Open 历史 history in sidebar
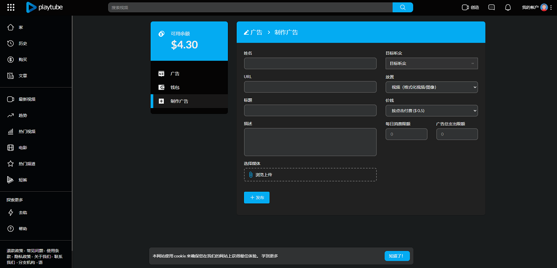 coord(22,44)
